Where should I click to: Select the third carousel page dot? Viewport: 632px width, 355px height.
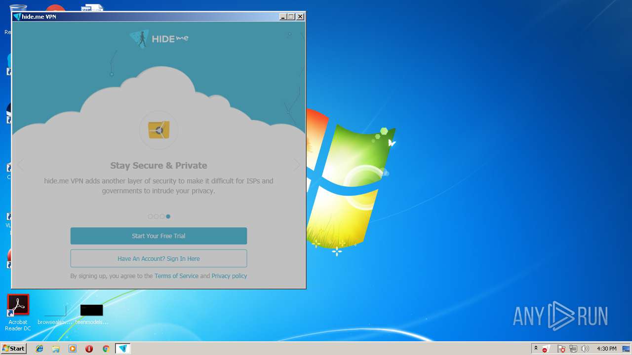162,216
